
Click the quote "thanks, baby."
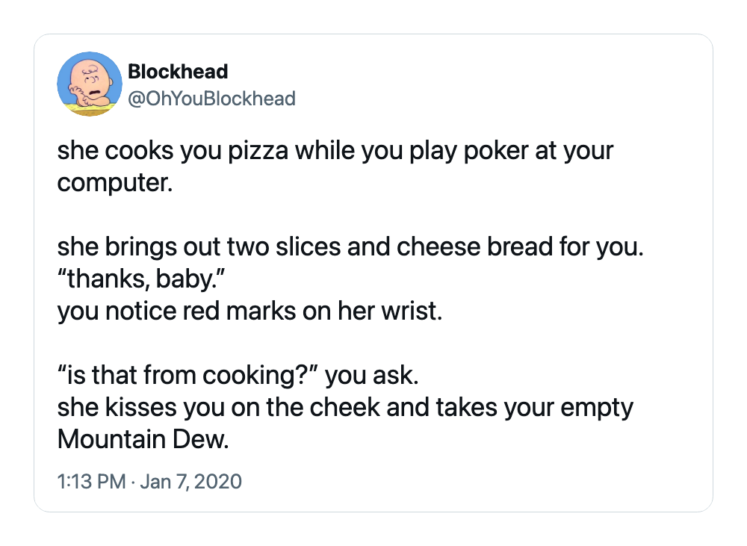(140, 279)
